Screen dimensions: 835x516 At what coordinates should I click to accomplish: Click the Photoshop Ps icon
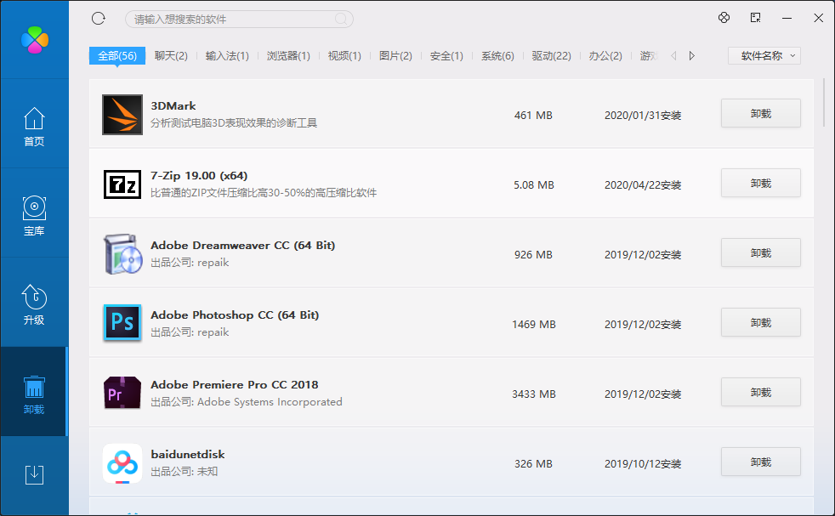(122, 322)
